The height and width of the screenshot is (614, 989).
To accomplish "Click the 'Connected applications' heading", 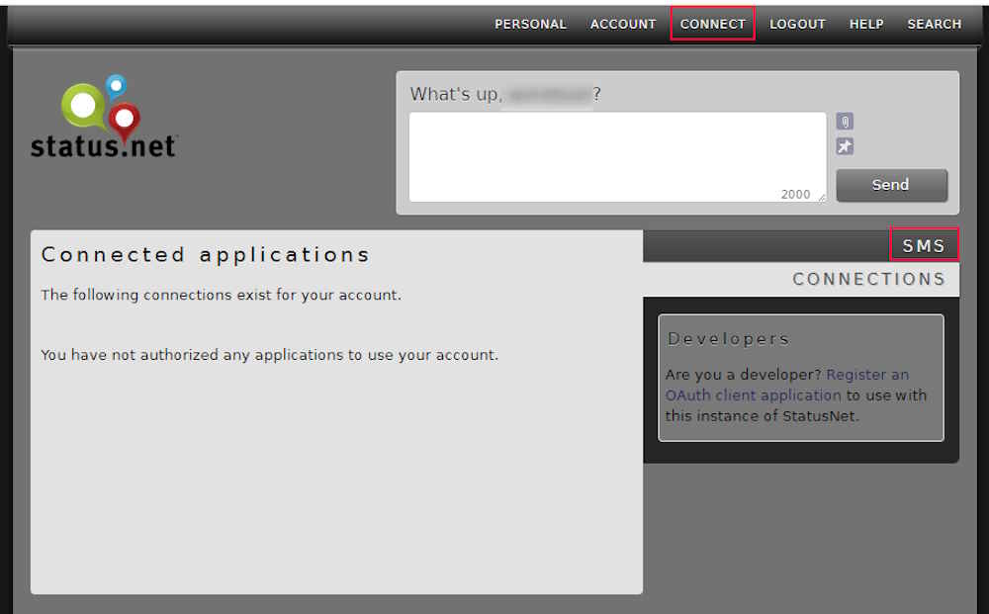I will coord(206,254).
